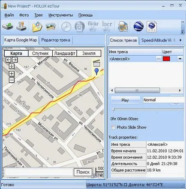
Task: Zoom out the map with minus
Action: 12,80
